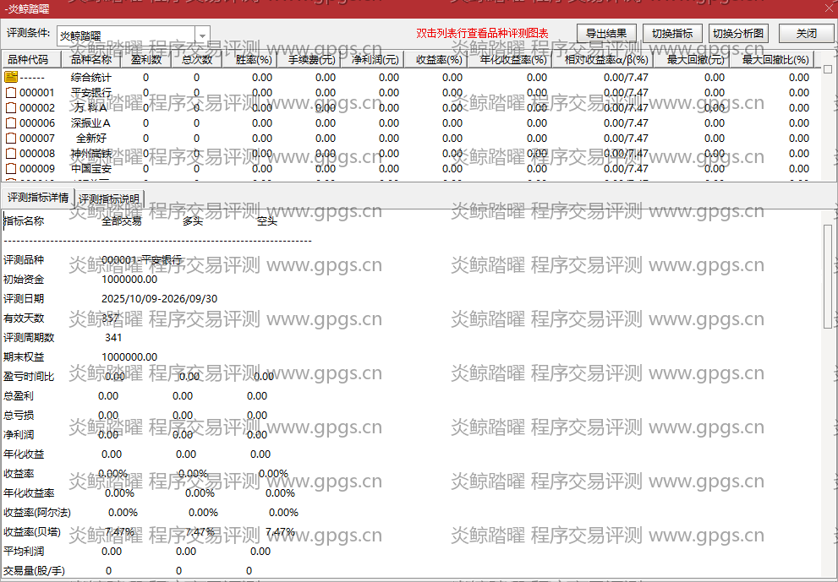This screenshot has height=582, width=838.
Task: Click the 多头 column heading
Action: pyautogui.click(x=193, y=221)
